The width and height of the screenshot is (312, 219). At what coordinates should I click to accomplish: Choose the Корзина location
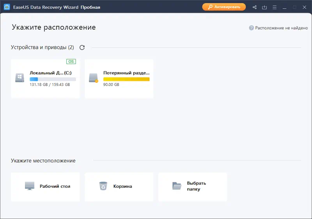point(119,187)
